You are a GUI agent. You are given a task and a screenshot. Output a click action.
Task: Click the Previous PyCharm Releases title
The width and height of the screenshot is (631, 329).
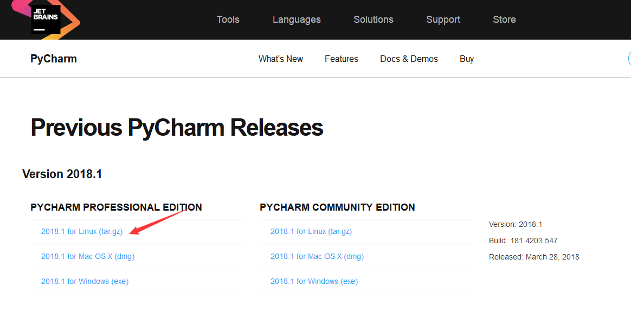(x=177, y=128)
